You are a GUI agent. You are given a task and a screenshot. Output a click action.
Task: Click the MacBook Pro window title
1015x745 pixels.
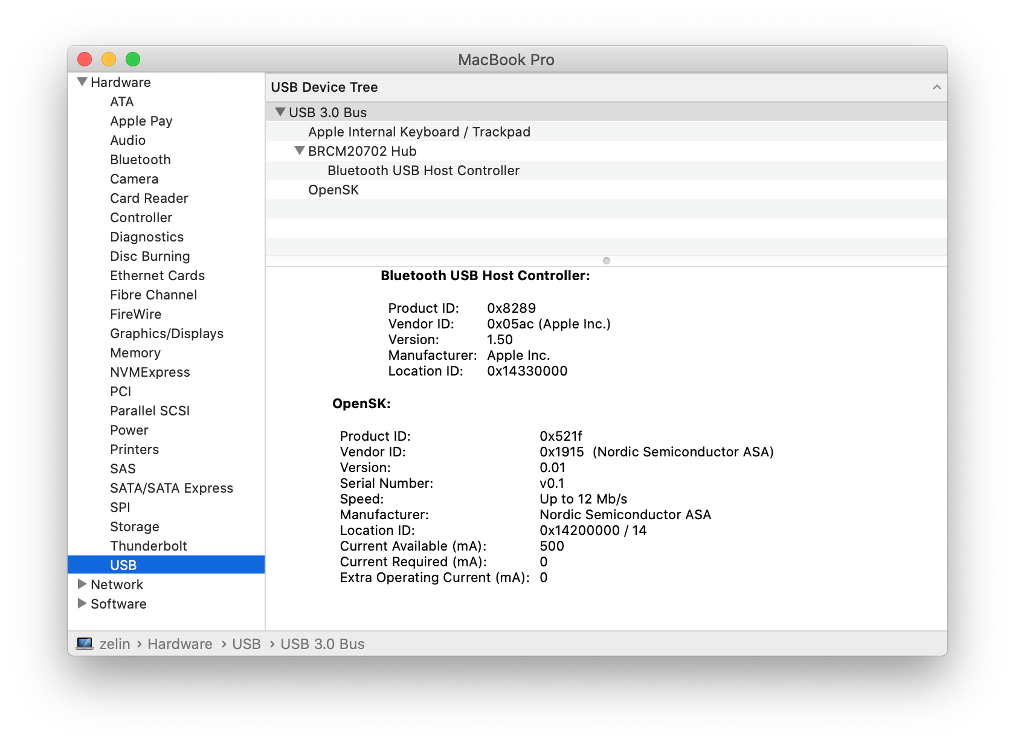tap(506, 60)
